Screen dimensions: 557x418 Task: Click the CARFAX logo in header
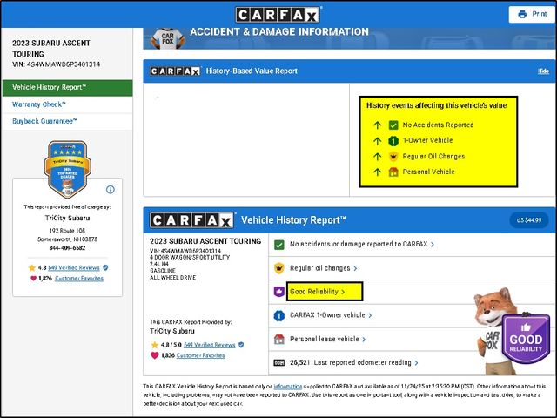pos(278,15)
